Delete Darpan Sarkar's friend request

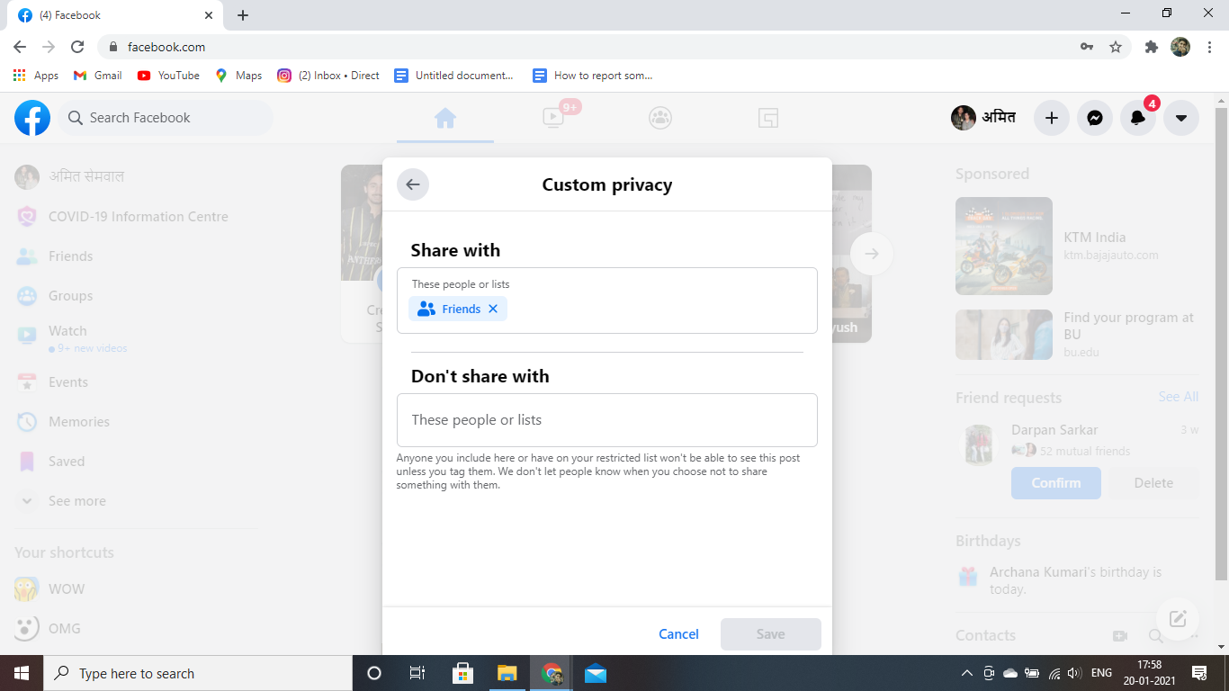[1153, 483]
